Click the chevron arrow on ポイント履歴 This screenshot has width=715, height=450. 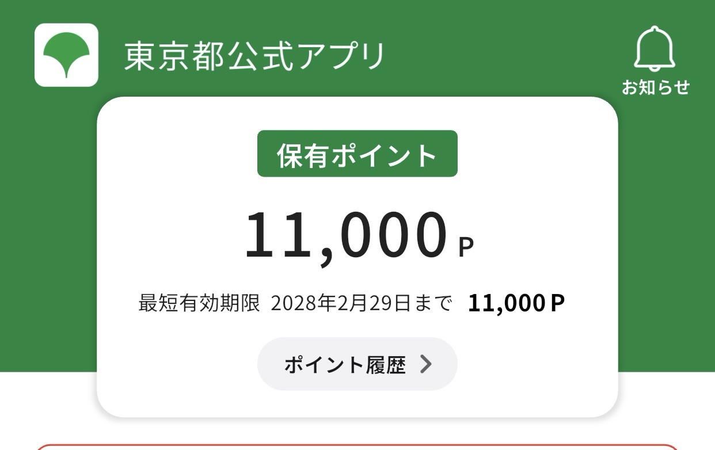click(x=425, y=364)
